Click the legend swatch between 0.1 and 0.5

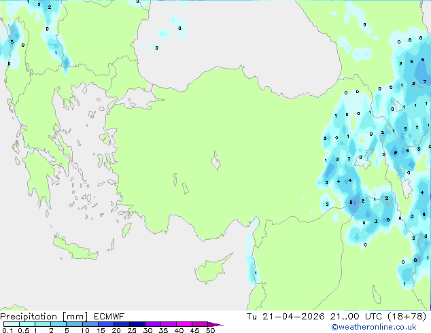tap(12, 324)
